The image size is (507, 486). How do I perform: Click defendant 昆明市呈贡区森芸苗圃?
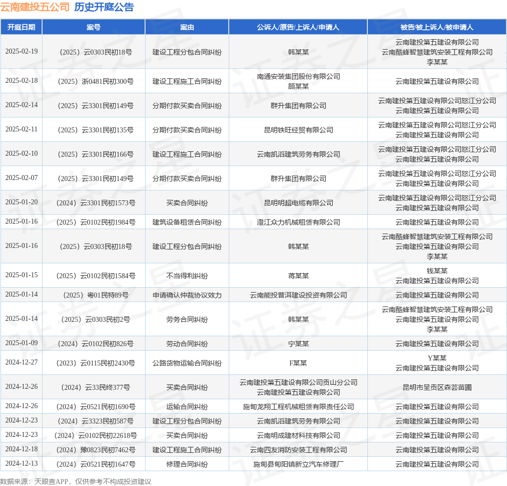coord(437,387)
